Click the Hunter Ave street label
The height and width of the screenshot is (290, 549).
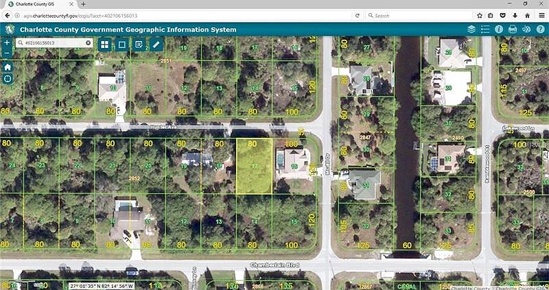tap(163, 128)
